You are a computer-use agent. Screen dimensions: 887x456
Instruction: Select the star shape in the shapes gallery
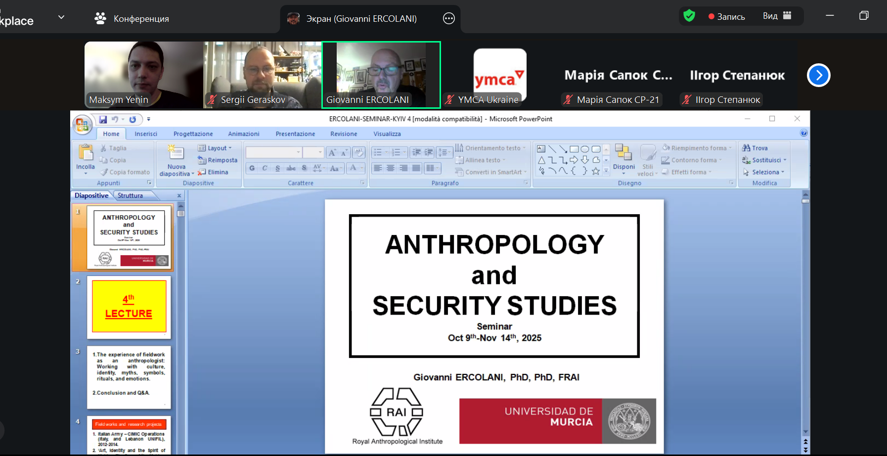(596, 171)
